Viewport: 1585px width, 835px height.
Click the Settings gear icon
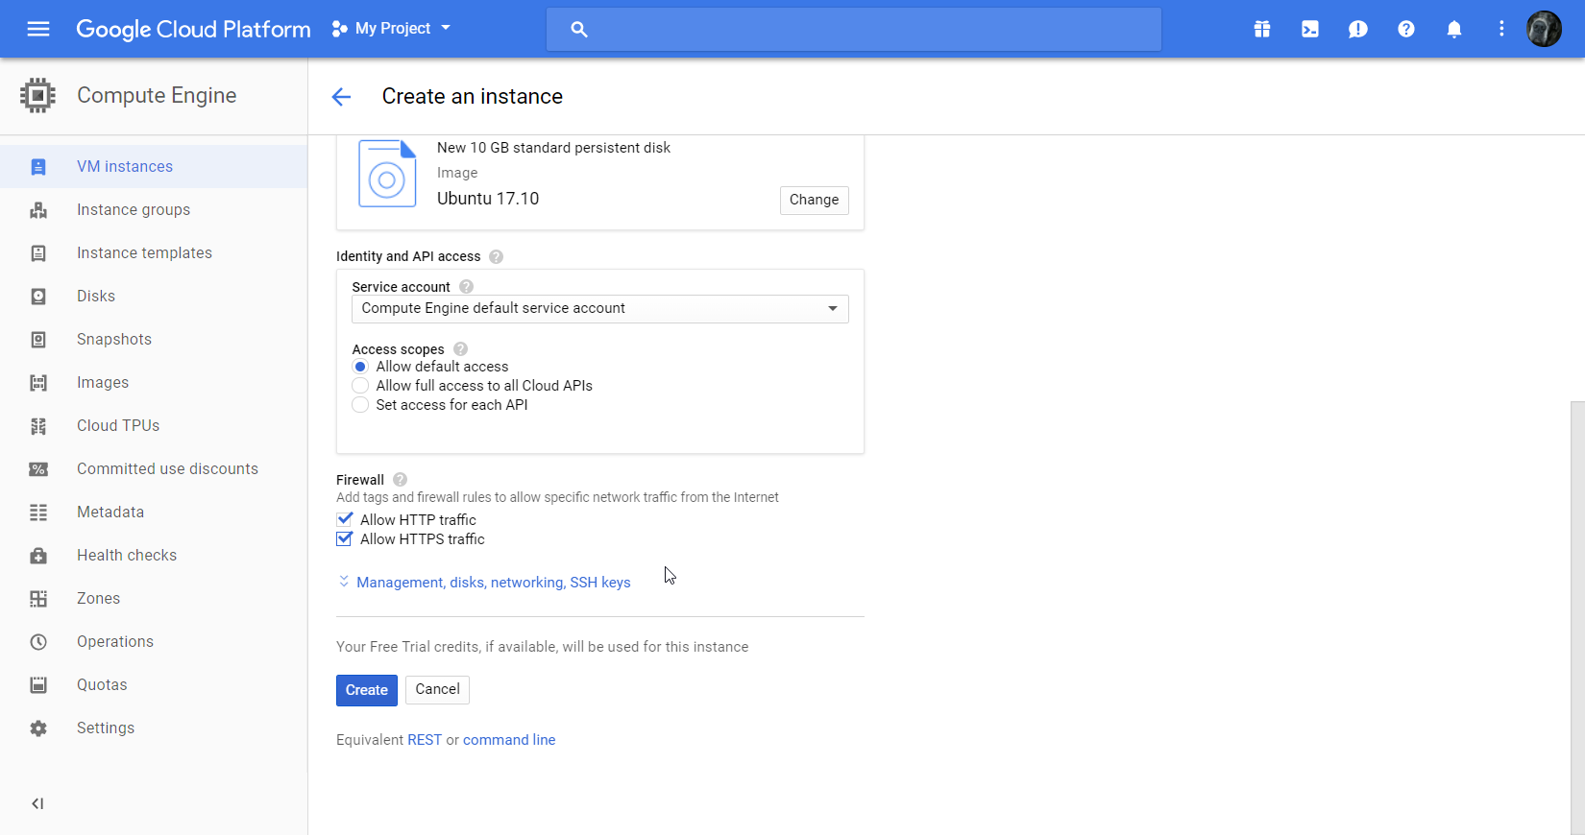tap(38, 728)
